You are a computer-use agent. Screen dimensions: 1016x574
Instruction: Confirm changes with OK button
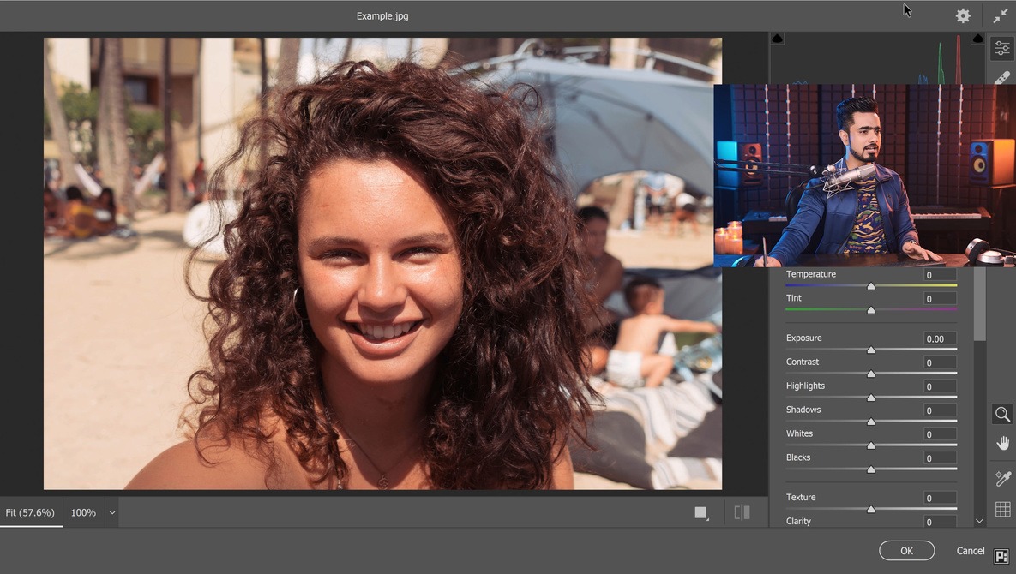coord(906,551)
